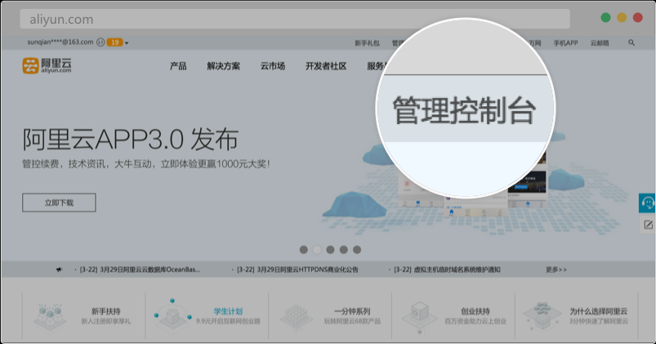Click the 更多>> announcements link
Viewport: 656px width, 344px height.
tap(556, 269)
